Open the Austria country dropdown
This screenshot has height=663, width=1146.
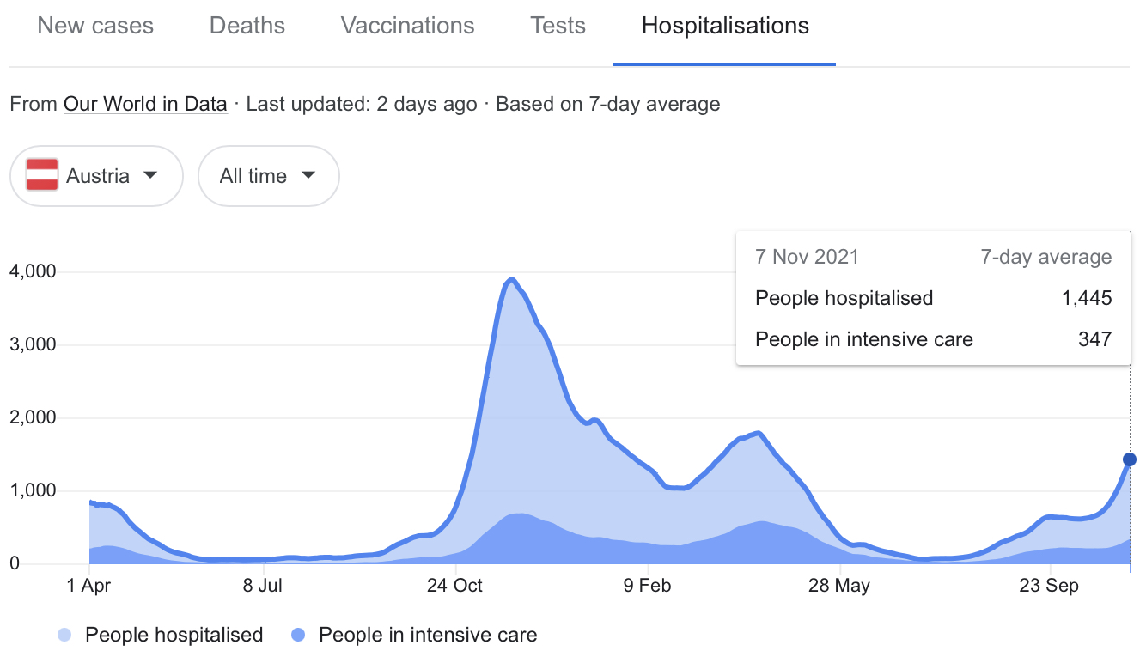(96, 176)
